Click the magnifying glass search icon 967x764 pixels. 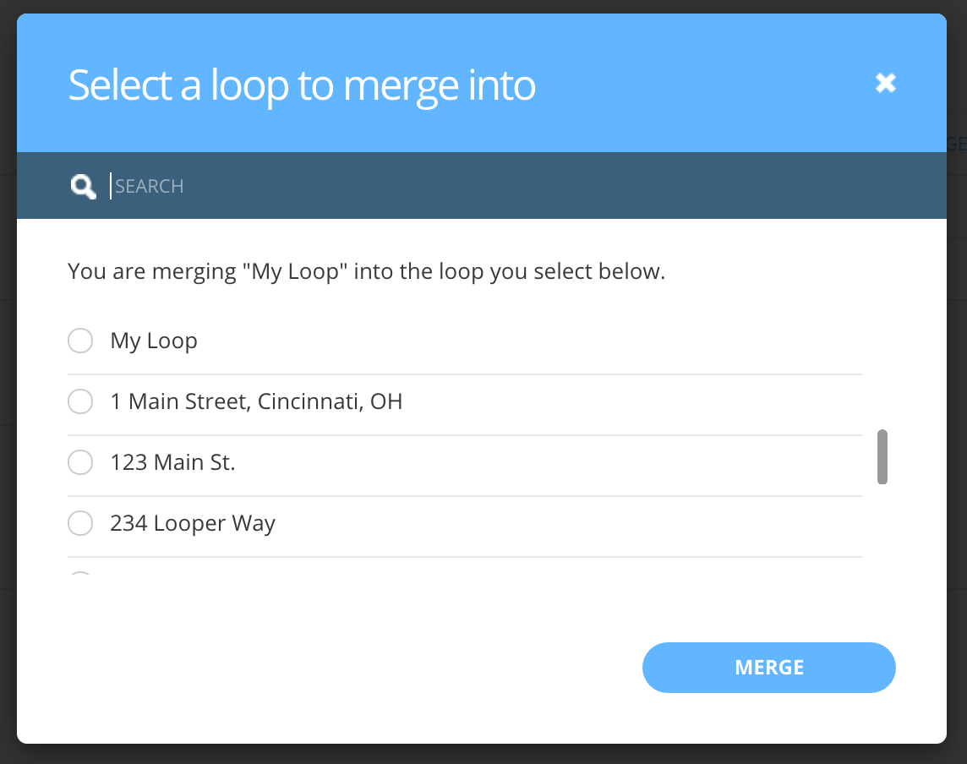83,186
